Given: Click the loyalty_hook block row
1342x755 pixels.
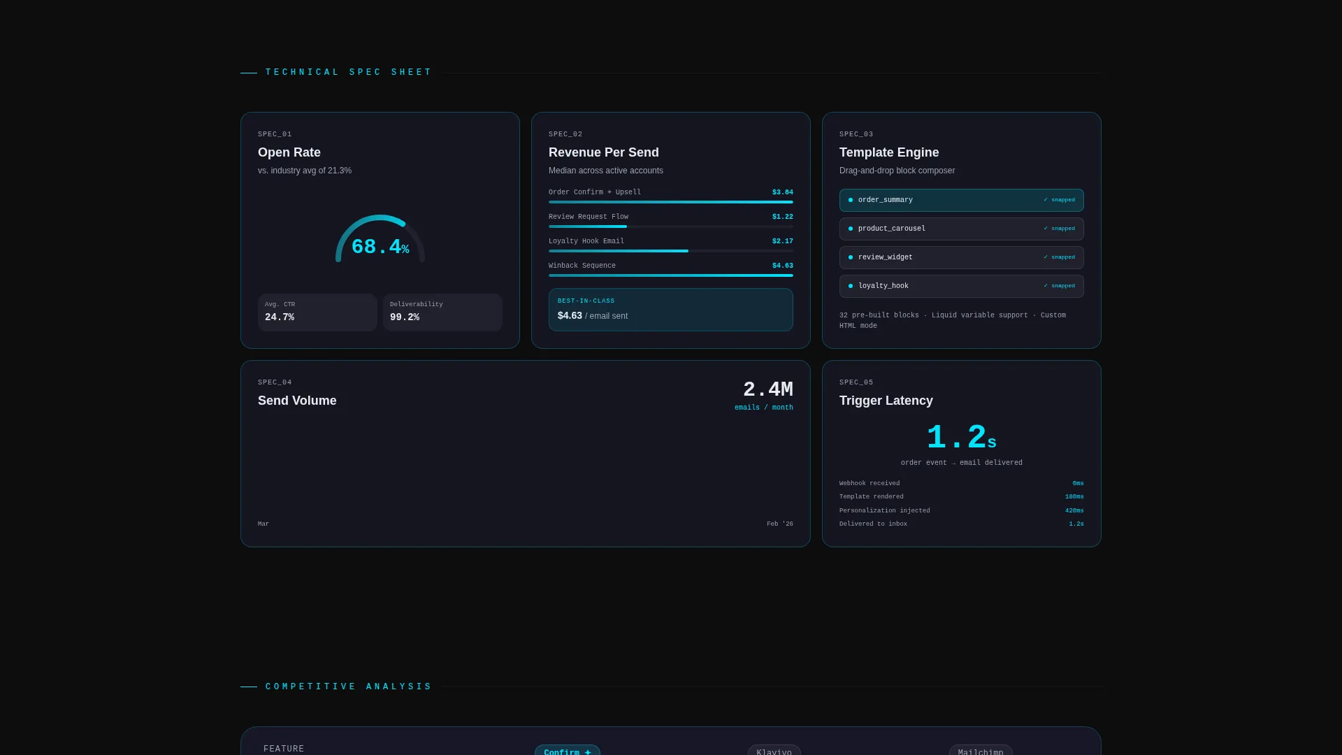Looking at the screenshot, I should [x=961, y=286].
